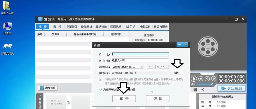Image resolution: width=256 pixels, height=109 pixels.
Task: Click the 文件名 column header
Action: (x=56, y=34)
